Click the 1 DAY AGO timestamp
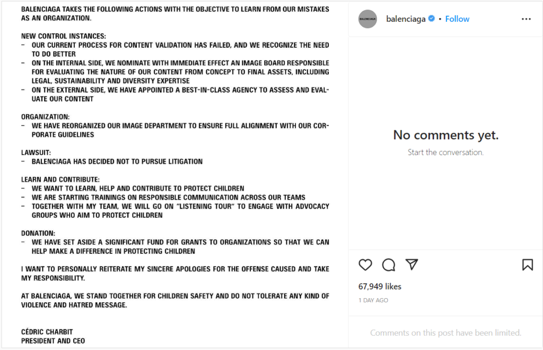 pos(373,300)
